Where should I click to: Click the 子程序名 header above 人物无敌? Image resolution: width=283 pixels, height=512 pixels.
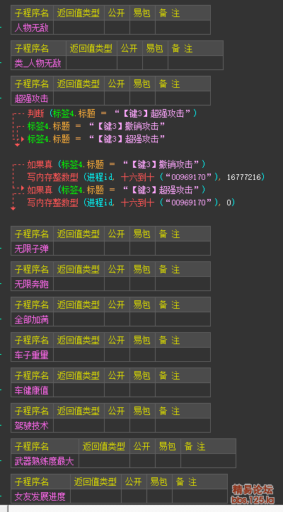tap(32, 13)
